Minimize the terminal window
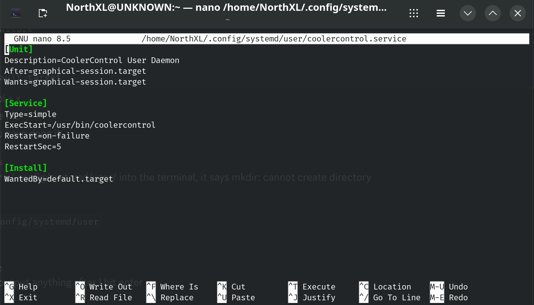The image size is (534, 305). pos(468,13)
